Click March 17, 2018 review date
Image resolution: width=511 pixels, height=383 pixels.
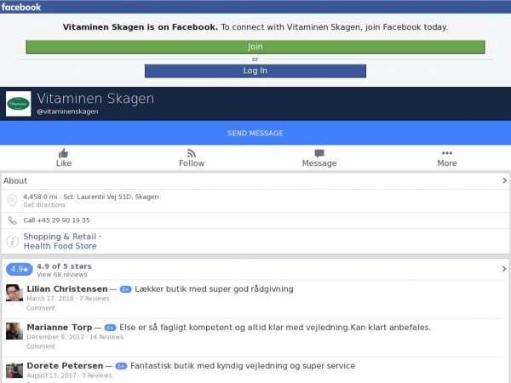tap(50, 299)
